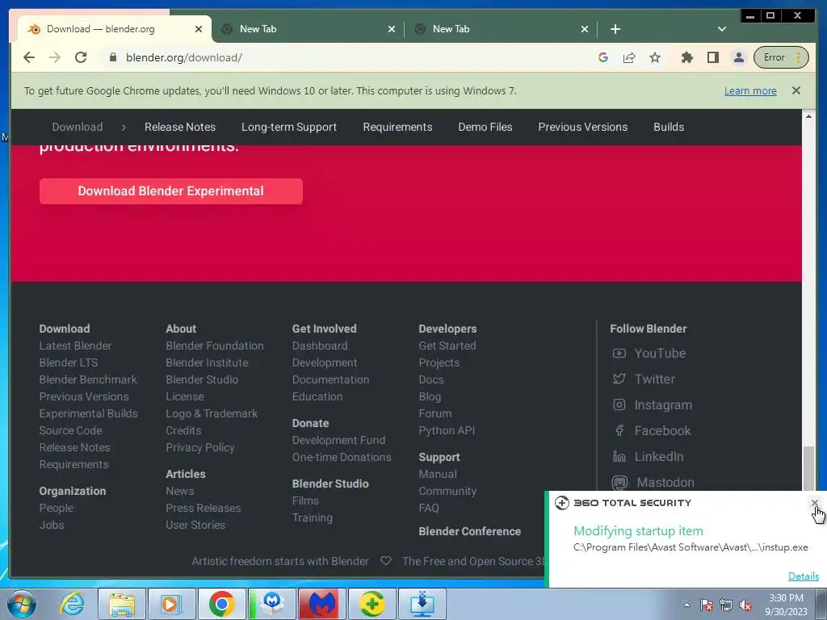Open the Previous Versions nav item

tap(583, 127)
